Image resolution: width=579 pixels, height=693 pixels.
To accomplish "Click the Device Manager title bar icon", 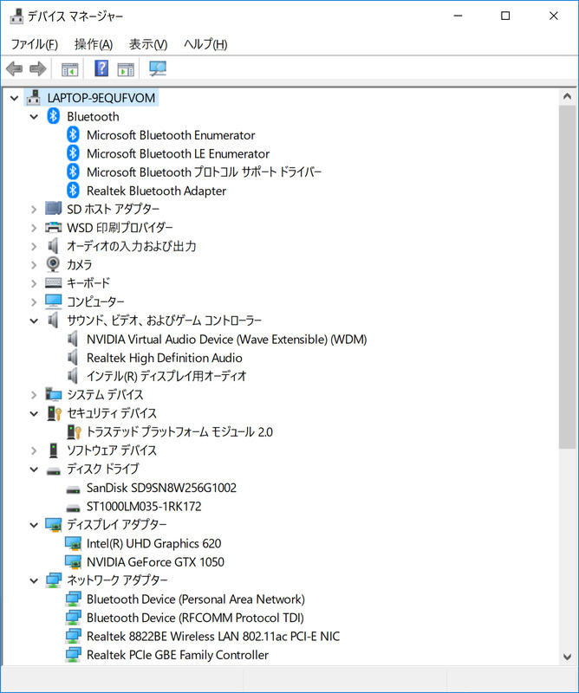I will (16, 16).
